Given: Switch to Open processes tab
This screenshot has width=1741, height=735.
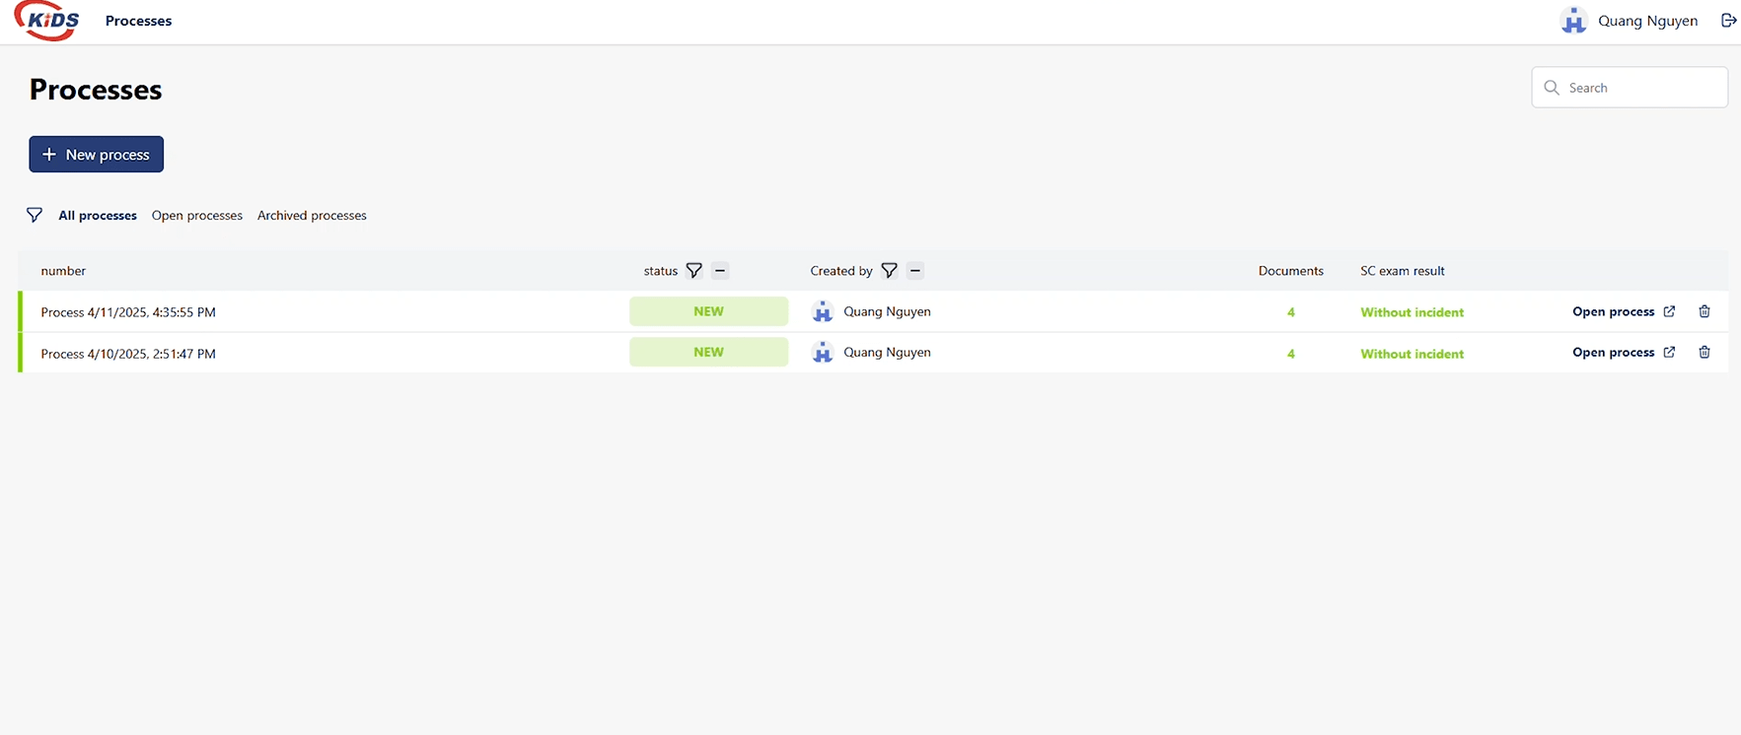Looking at the screenshot, I should [x=196, y=216].
